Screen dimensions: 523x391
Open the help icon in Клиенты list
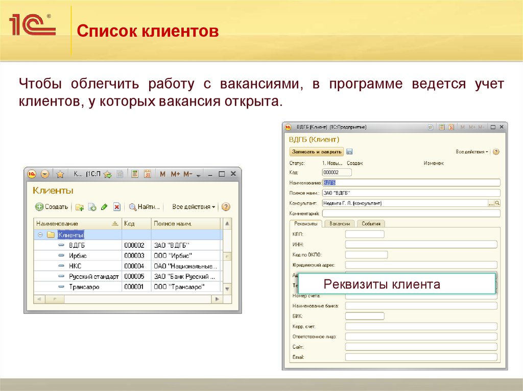pos(226,207)
